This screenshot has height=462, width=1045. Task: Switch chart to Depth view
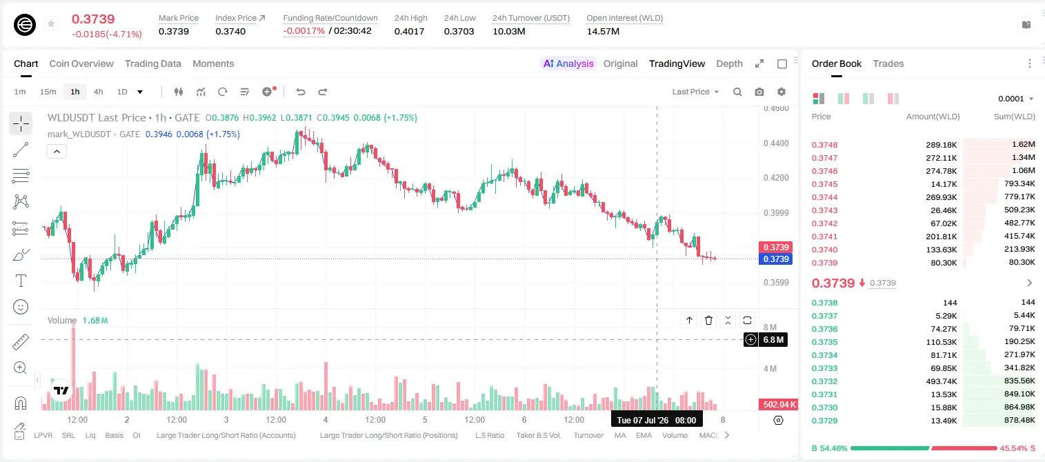click(729, 63)
